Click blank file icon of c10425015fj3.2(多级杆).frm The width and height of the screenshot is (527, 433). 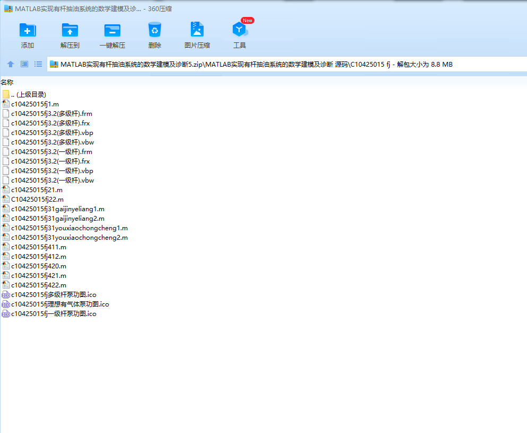click(6, 113)
